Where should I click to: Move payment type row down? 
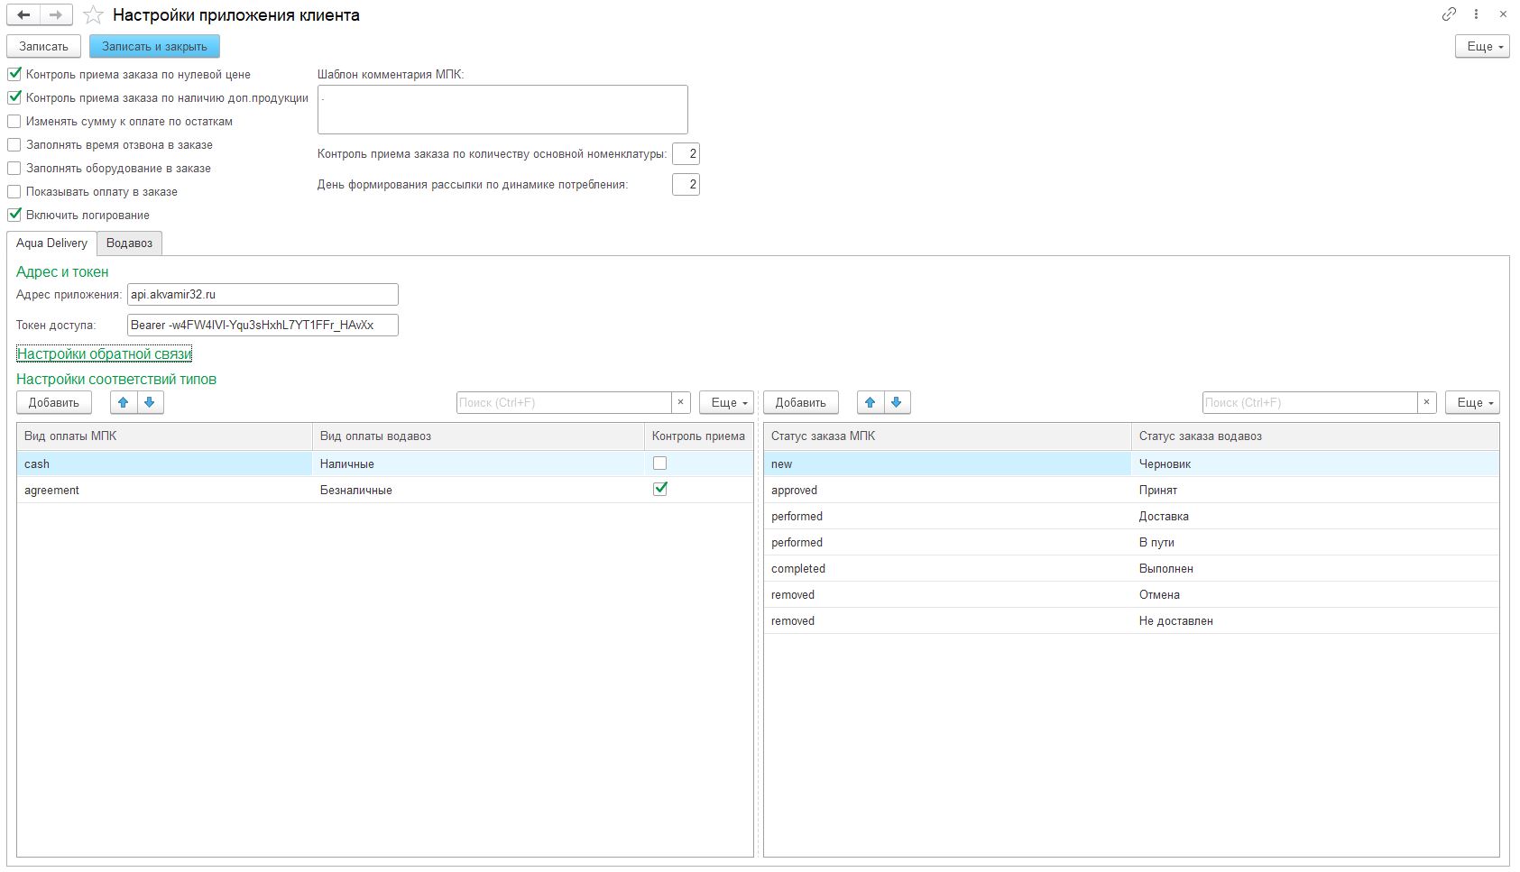pos(150,402)
